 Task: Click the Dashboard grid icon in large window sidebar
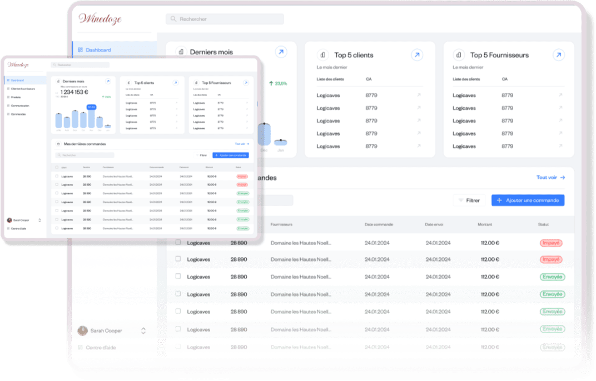[x=80, y=50]
